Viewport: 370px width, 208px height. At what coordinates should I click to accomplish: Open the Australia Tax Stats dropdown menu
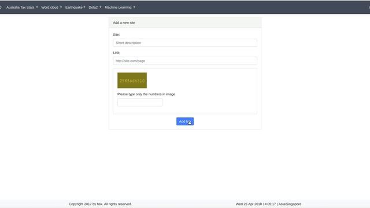click(x=22, y=8)
